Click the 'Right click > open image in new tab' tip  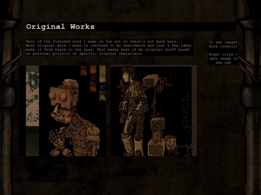click(223, 59)
